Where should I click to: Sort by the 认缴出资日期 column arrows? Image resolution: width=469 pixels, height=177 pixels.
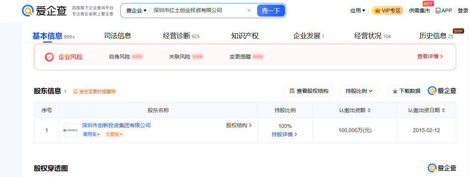[443, 110]
